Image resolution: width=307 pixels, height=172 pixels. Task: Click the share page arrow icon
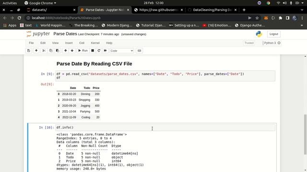click(x=249, y=18)
